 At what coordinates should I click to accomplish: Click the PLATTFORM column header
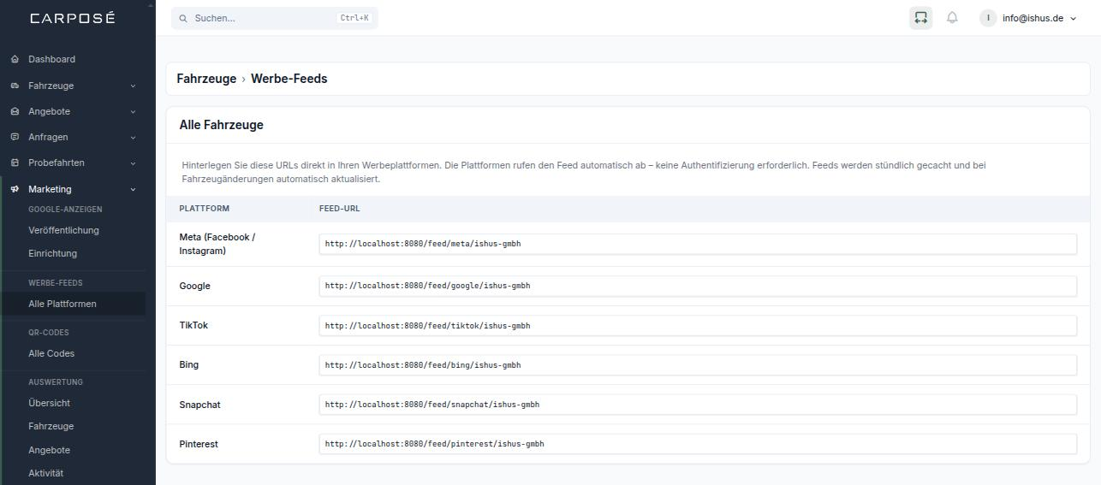point(204,209)
